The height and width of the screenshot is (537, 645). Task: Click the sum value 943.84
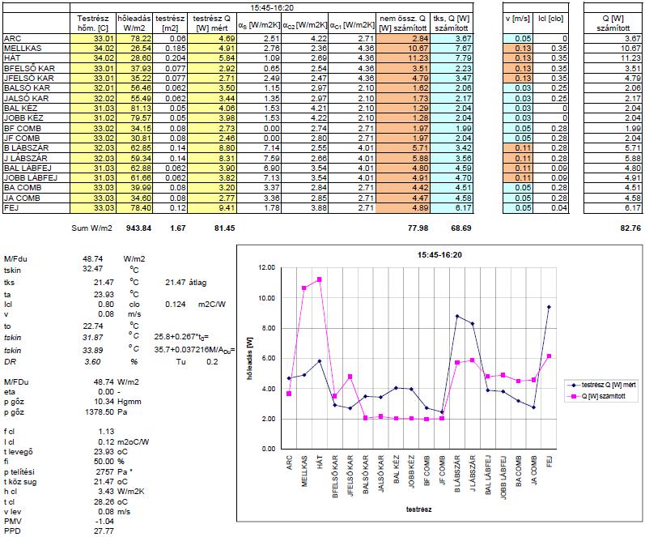(138, 228)
